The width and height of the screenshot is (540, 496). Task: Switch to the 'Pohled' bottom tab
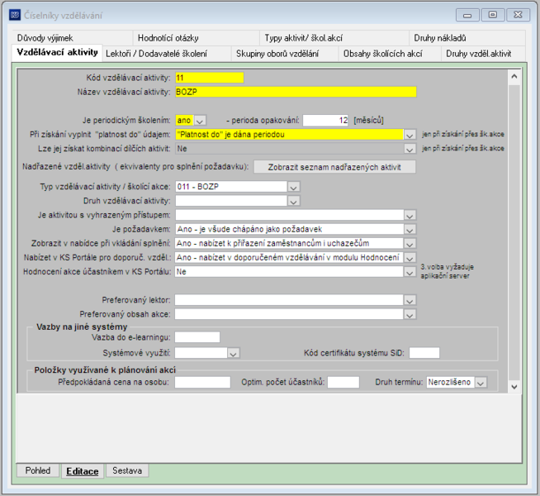38,470
